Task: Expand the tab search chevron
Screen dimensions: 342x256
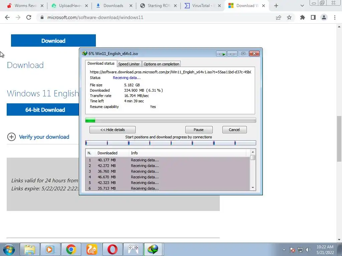Action: coord(302,6)
